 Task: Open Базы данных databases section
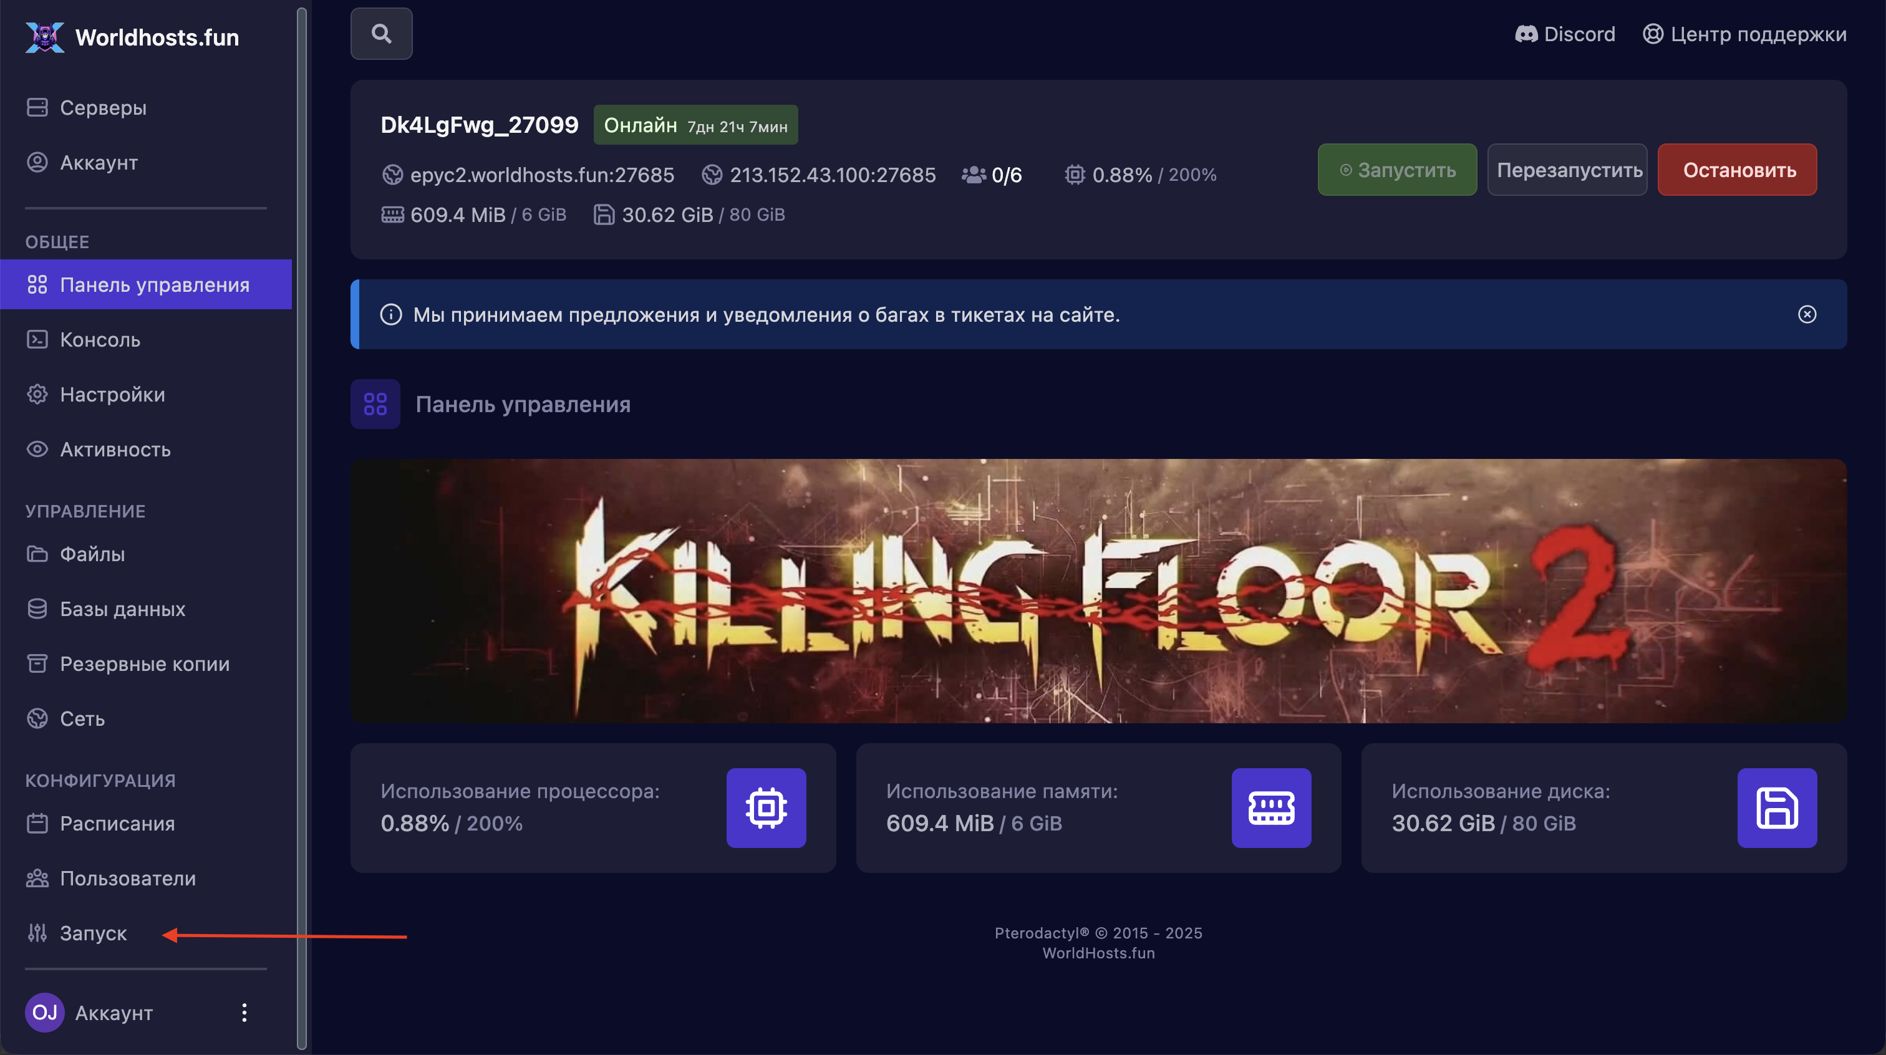(x=122, y=609)
